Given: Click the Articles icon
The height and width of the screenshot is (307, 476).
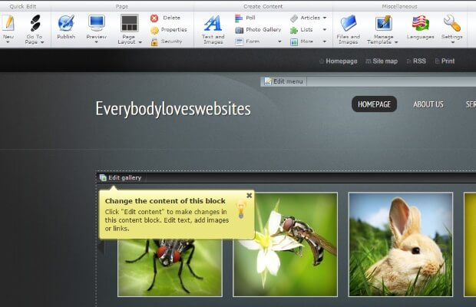Looking at the screenshot, I should [x=294, y=18].
